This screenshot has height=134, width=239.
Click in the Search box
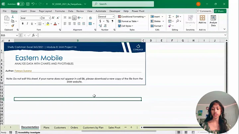[123, 4]
